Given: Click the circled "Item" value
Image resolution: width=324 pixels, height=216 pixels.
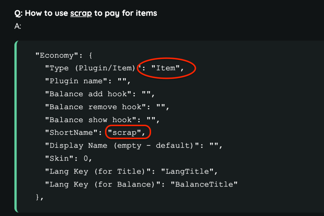Looking at the screenshot, I should click(166, 68).
